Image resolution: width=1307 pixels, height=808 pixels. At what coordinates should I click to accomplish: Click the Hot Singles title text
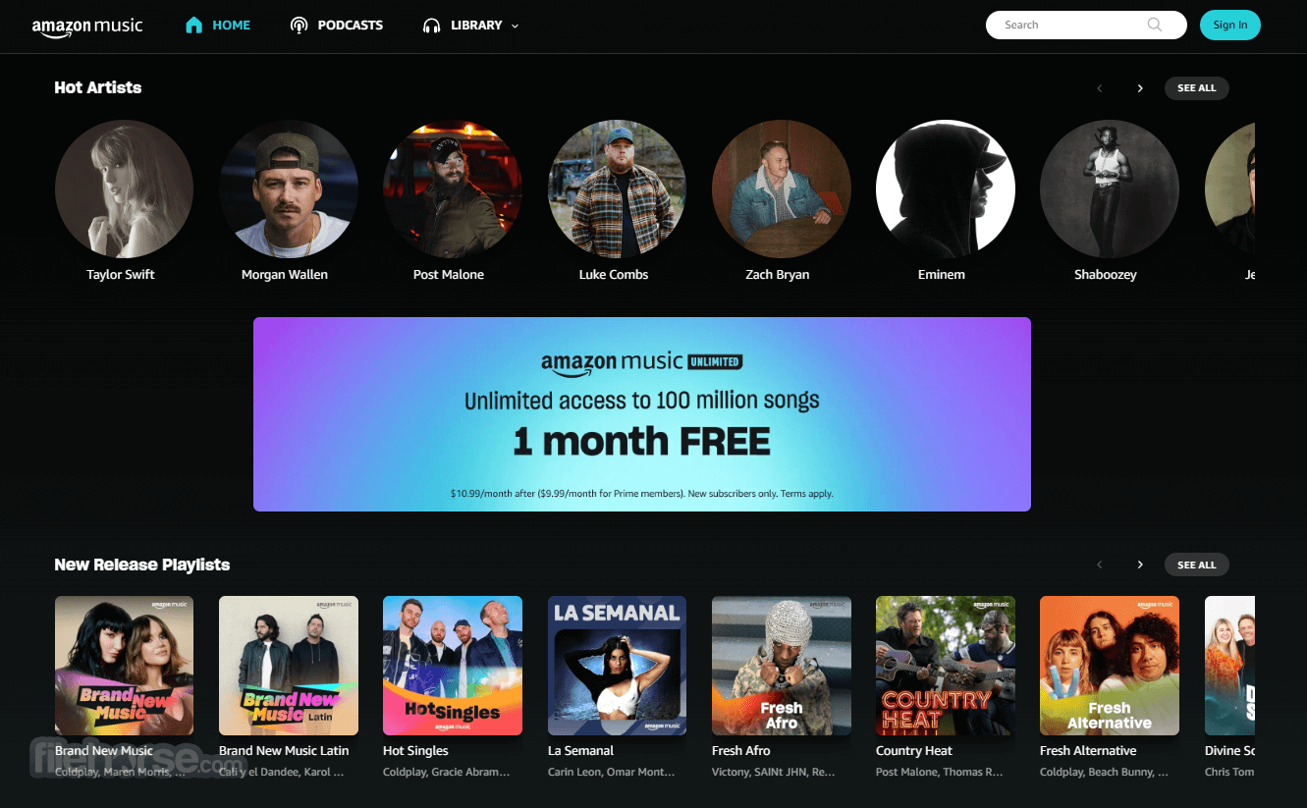[x=415, y=751]
